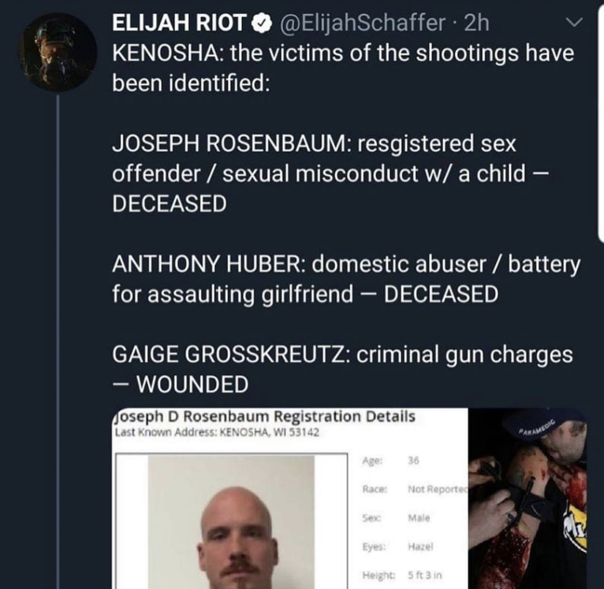View the wounded arm paramedic photo

coord(528,499)
